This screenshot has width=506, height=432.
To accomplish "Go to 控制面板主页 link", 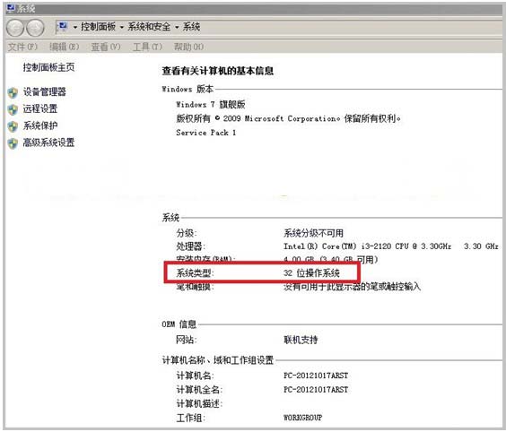I will tap(48, 67).
